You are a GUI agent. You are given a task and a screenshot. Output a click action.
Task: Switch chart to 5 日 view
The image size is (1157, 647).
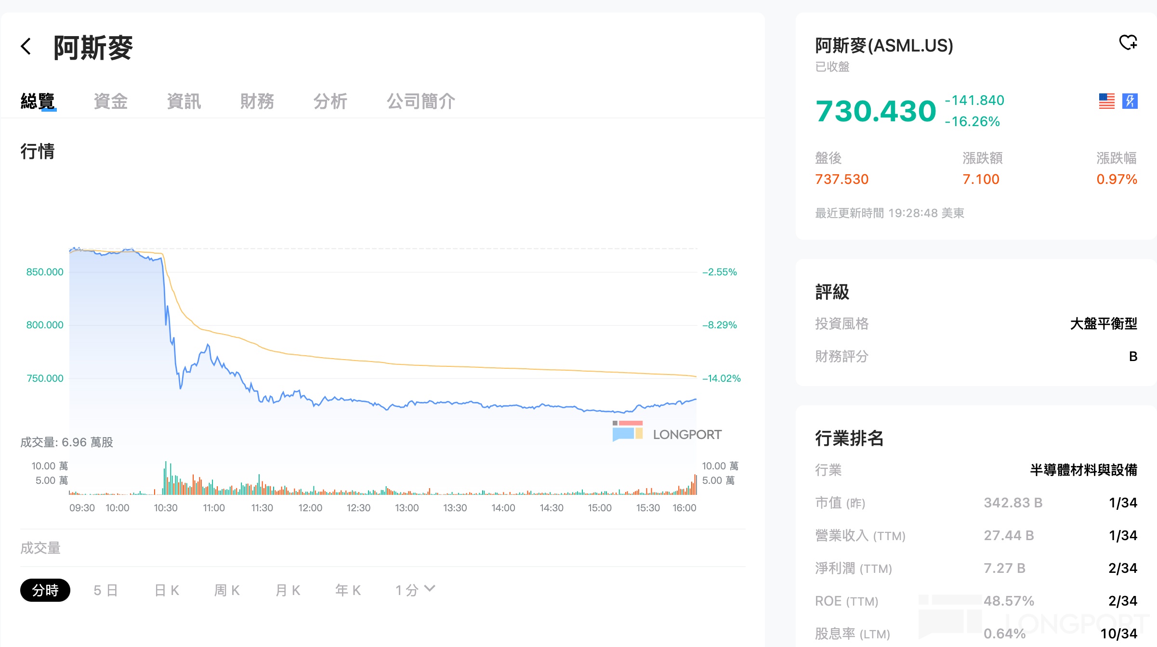[105, 590]
